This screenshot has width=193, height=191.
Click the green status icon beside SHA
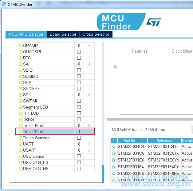pyautogui.click(x=20, y=82)
